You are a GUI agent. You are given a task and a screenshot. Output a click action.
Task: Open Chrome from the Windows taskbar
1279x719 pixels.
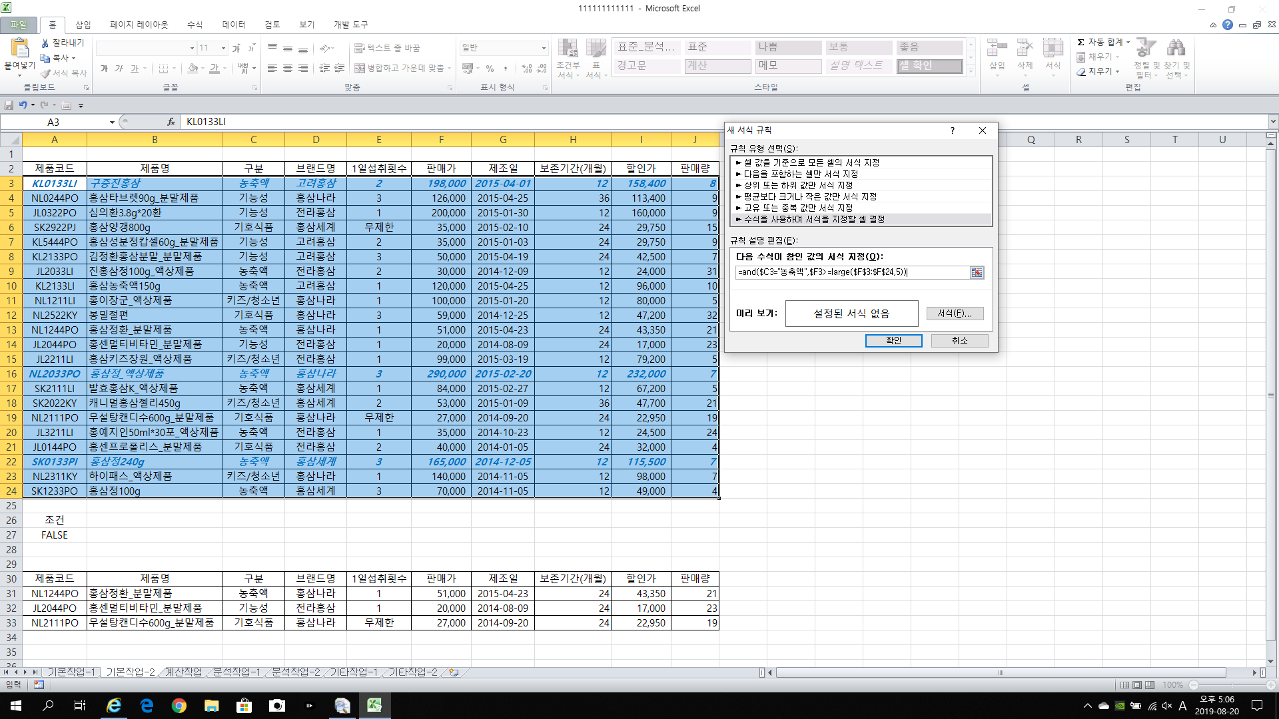click(x=179, y=706)
